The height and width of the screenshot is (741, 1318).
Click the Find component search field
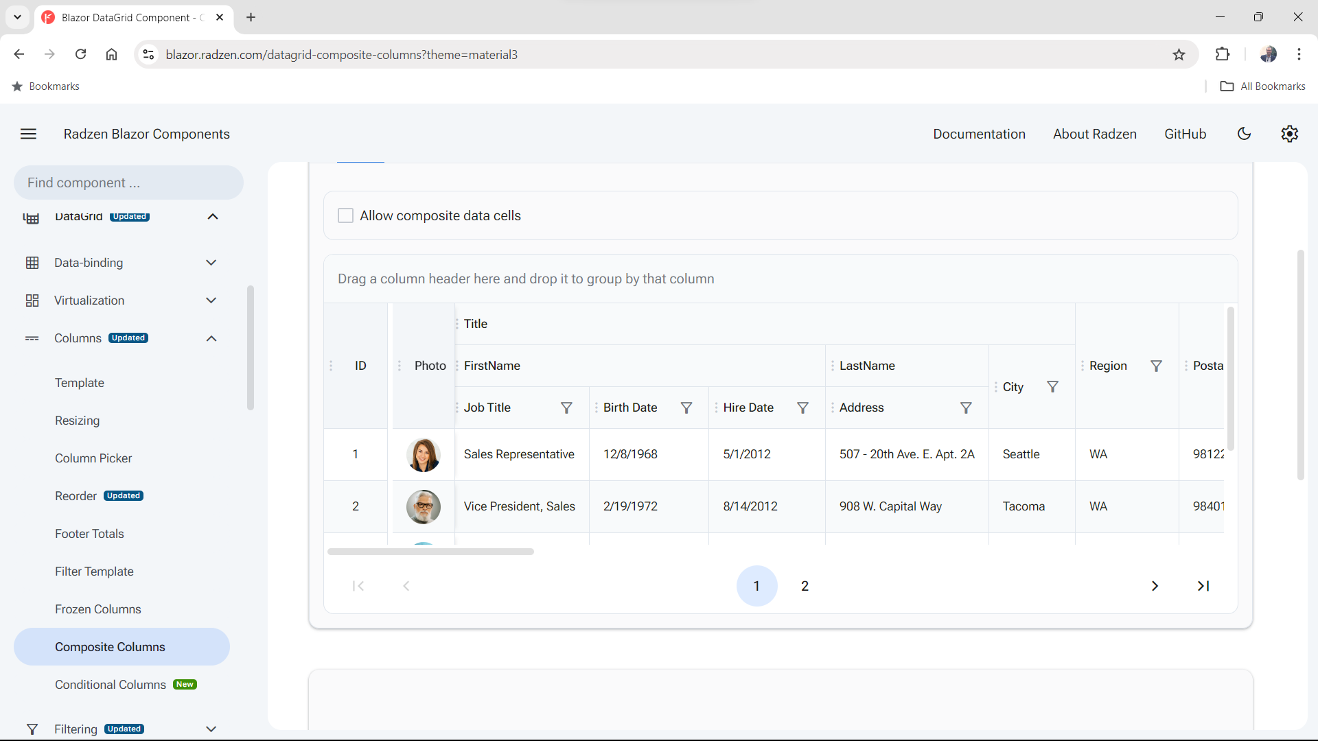128,183
